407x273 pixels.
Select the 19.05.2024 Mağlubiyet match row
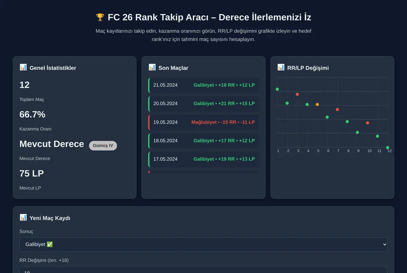click(203, 122)
